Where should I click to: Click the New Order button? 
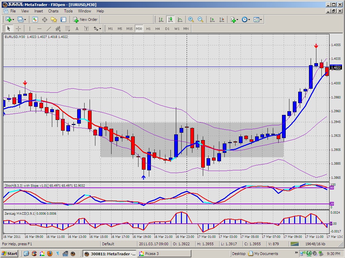[85, 19]
